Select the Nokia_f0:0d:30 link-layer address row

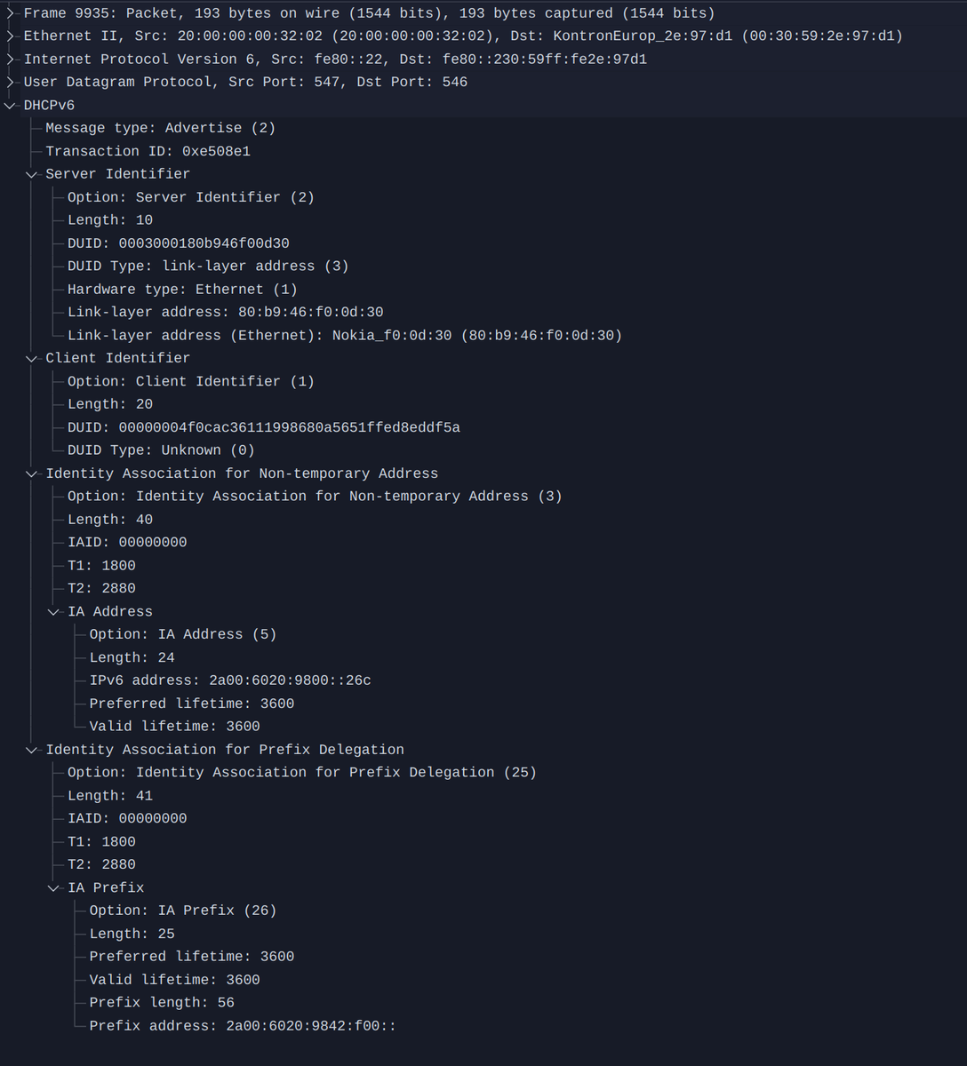(345, 335)
